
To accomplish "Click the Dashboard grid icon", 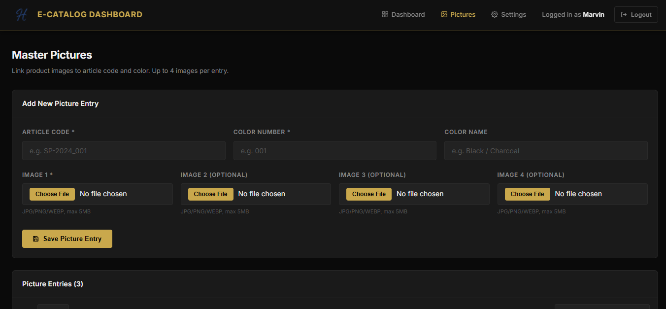I will [x=385, y=15].
